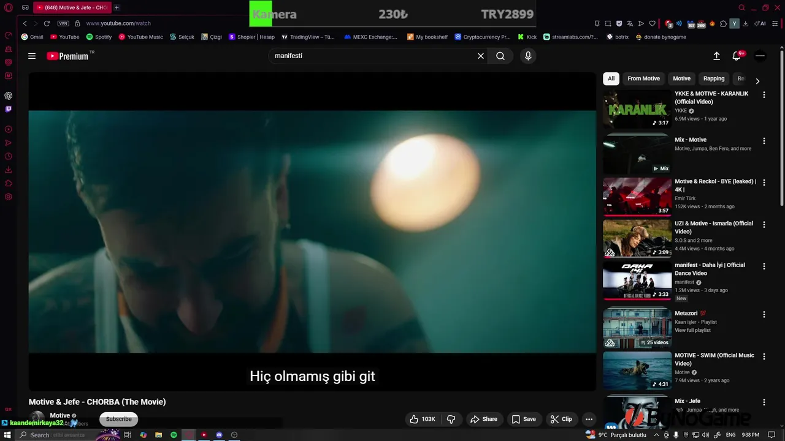785x441 pixels.
Task: Open Discord from the taskbar
Action: coord(219,435)
